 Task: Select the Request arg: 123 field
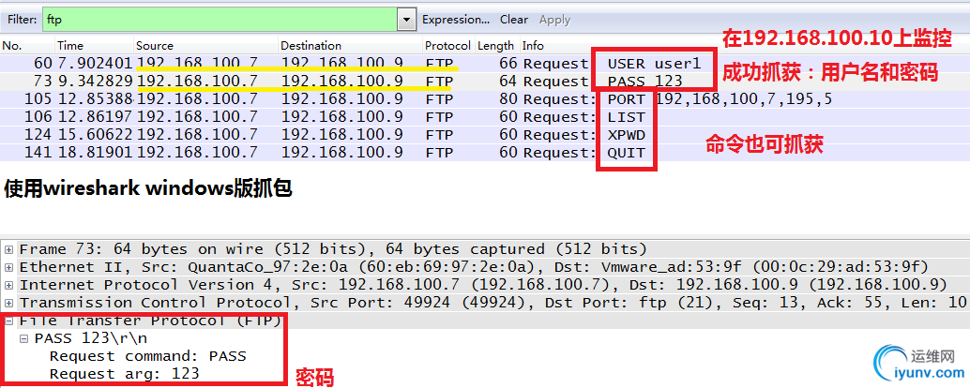pos(124,373)
